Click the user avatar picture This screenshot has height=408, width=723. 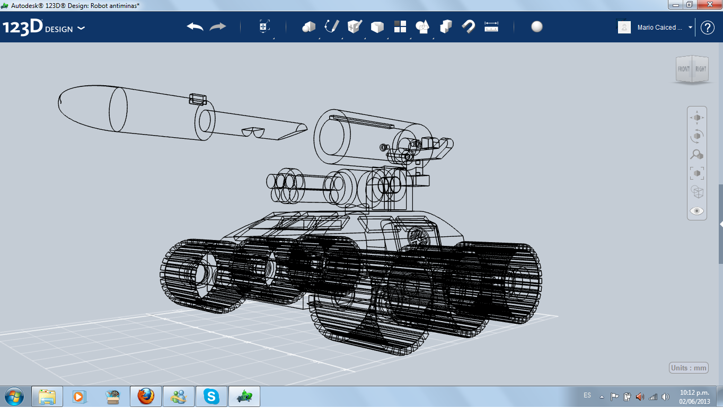tap(624, 27)
